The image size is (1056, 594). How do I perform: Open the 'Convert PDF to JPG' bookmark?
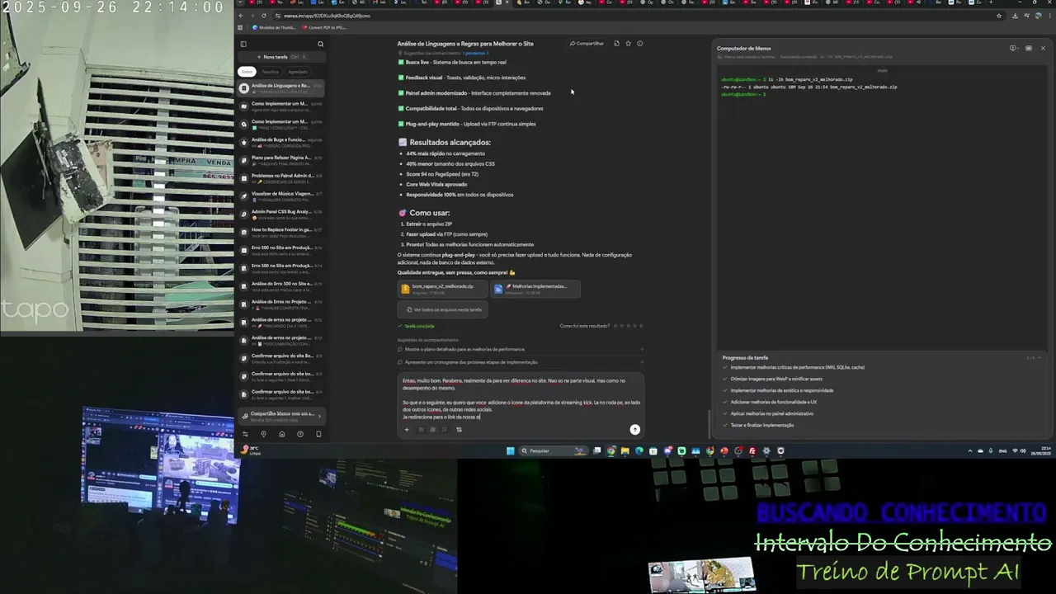[x=326, y=27]
